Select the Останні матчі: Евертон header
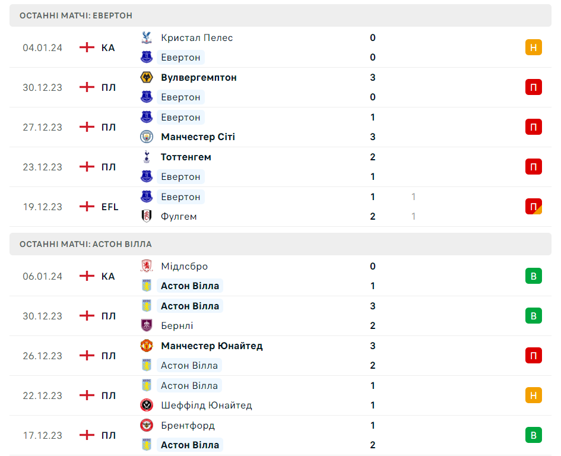Screen dimensions: 561x456 coord(76,15)
